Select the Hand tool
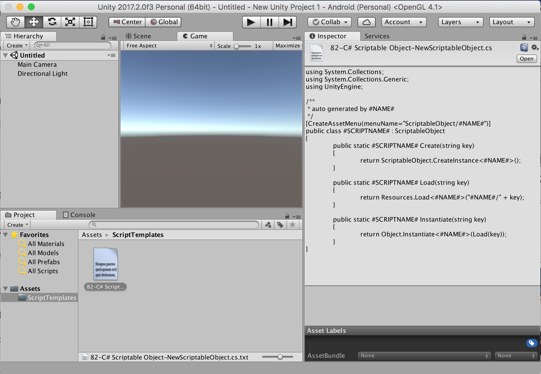This screenshot has width=541, height=374. (16, 22)
